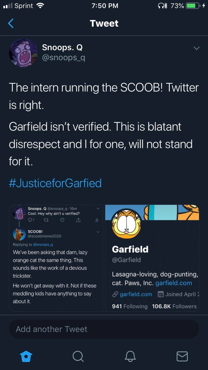Open the Notifications bell
The height and width of the screenshot is (370, 208).
130,357
